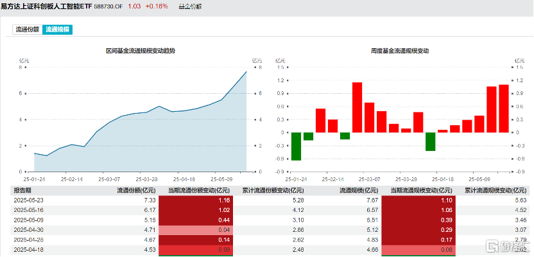The height and width of the screenshot is (257, 534).
Task: Click the last red bar in weekly chart
Action: (x=504, y=109)
